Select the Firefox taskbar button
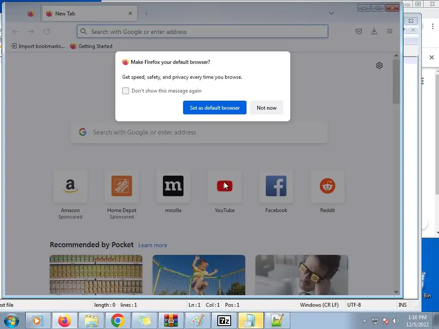This screenshot has width=439, height=329. [x=64, y=320]
